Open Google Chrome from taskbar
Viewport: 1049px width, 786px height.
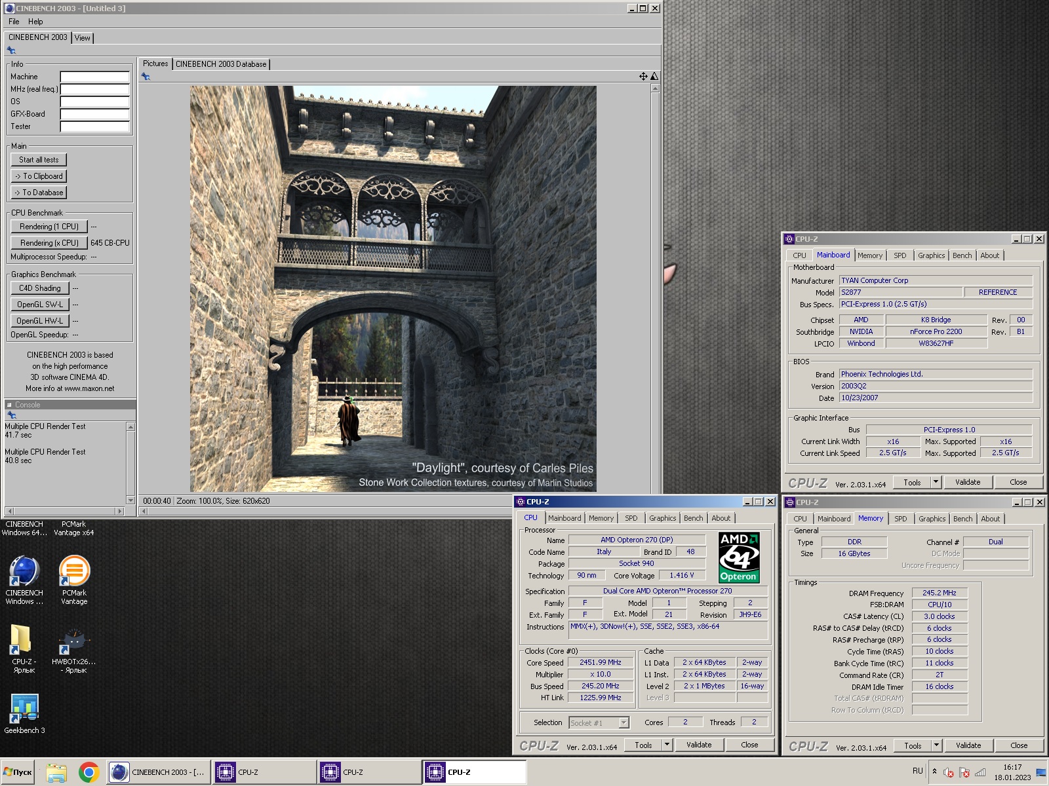coord(89,772)
